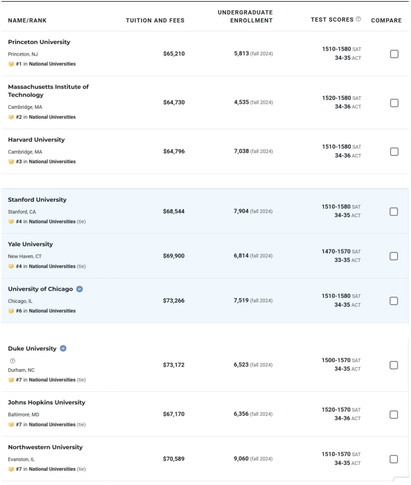The image size is (411, 485).
Task: Open the Northwestern University profile link
Action: 45,447
